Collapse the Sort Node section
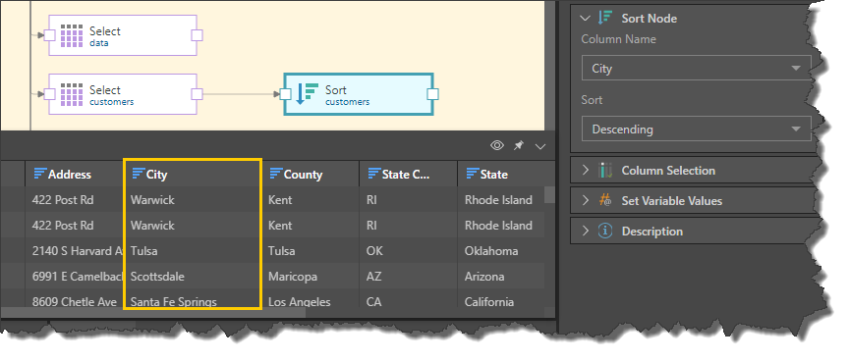This screenshot has width=849, height=362. pos(585,18)
